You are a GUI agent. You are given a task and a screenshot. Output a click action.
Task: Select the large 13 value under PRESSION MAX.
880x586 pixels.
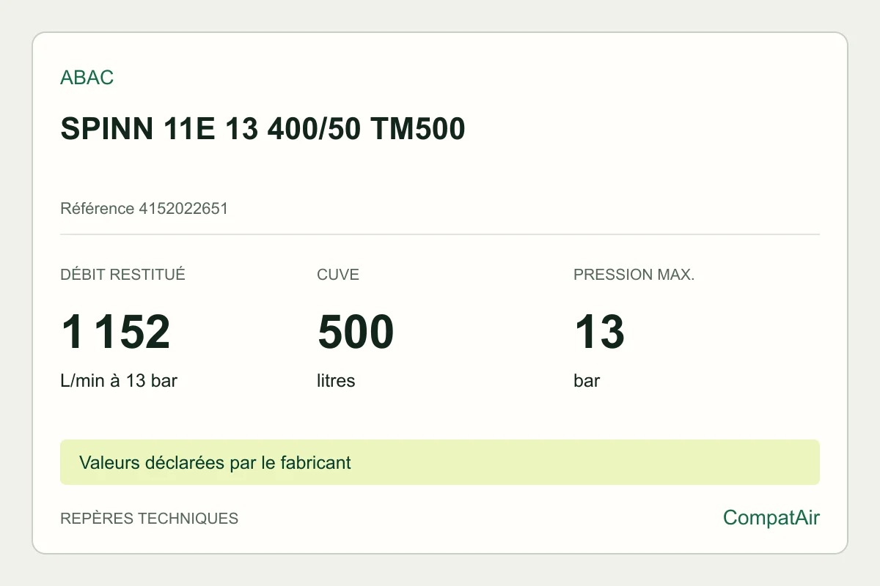(599, 332)
